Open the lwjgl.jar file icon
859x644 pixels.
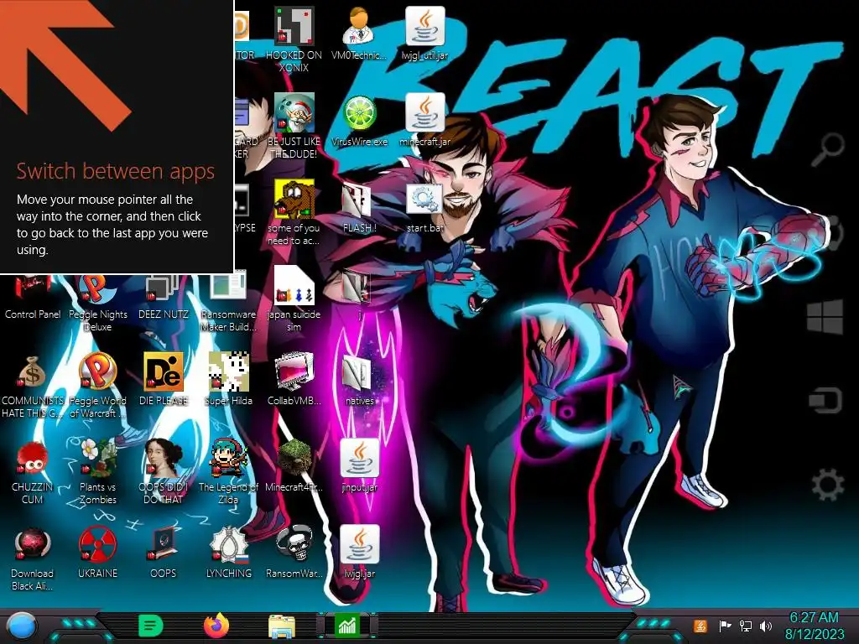point(359,545)
